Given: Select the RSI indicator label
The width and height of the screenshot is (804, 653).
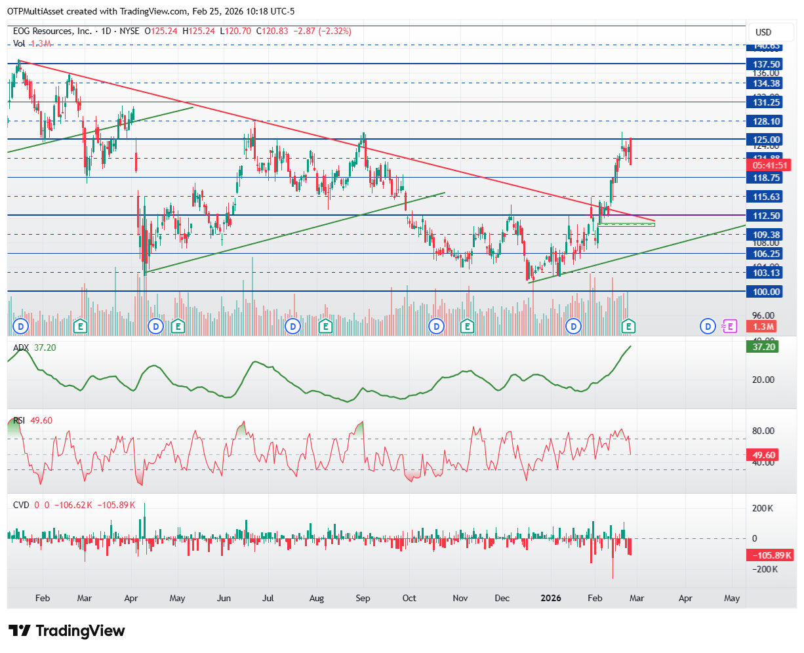Looking at the screenshot, I should [x=20, y=420].
